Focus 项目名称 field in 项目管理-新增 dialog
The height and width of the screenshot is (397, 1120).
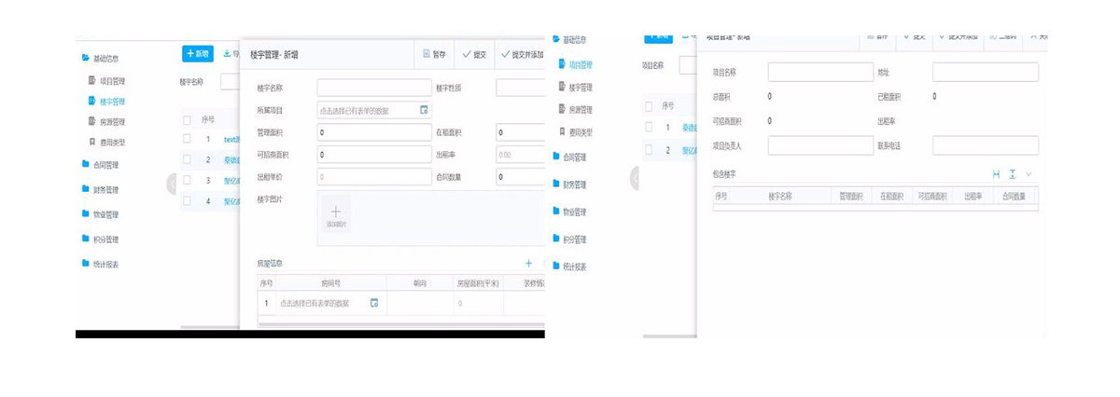(820, 72)
